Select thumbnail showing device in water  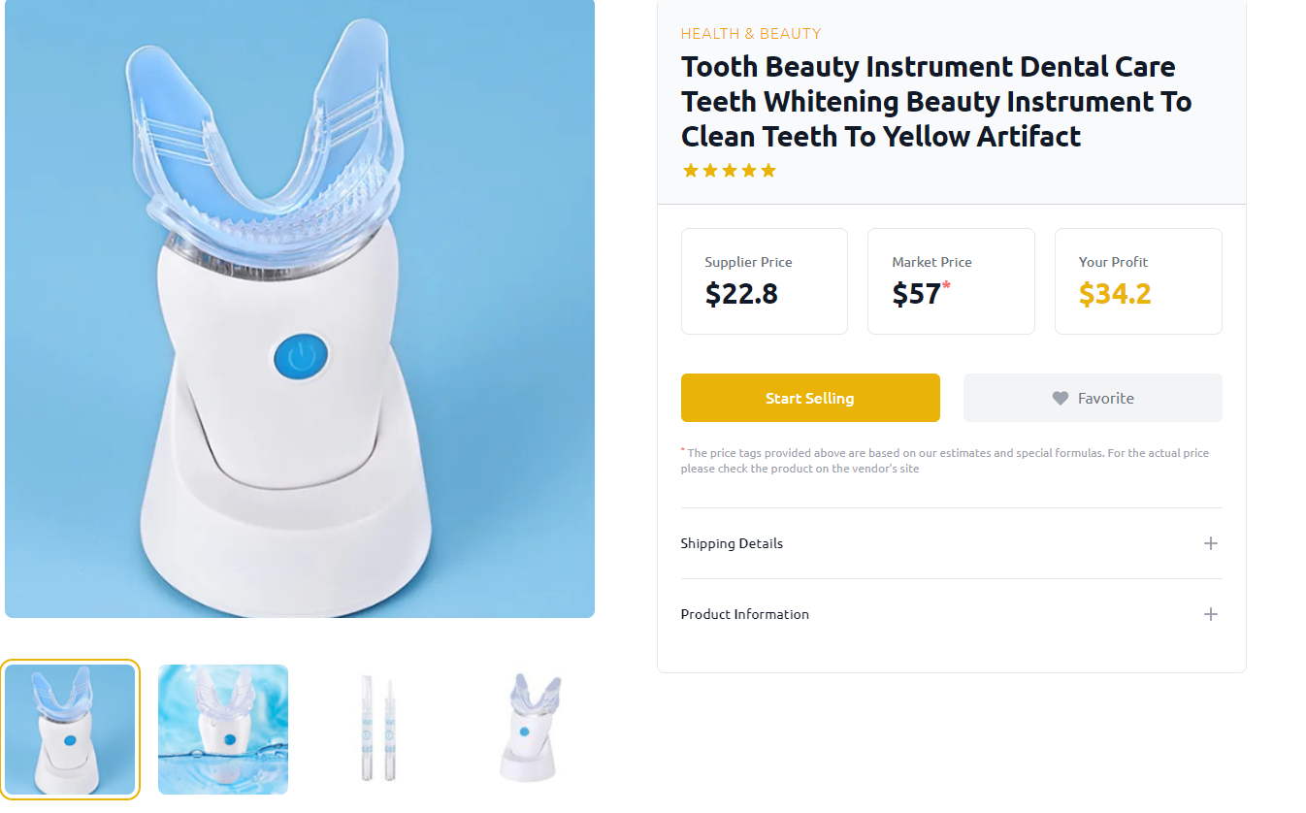[223, 730]
